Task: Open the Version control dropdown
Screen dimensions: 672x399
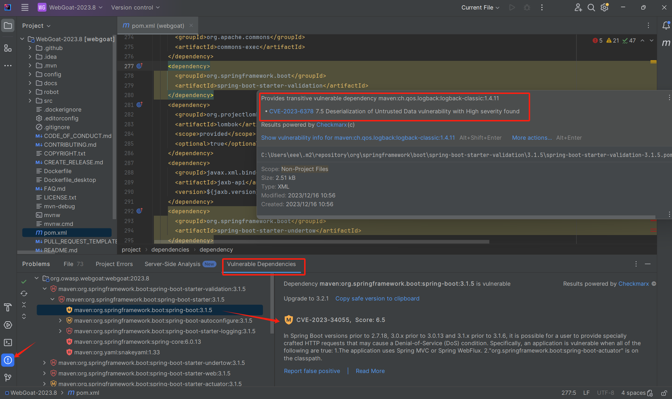Action: 136,7
